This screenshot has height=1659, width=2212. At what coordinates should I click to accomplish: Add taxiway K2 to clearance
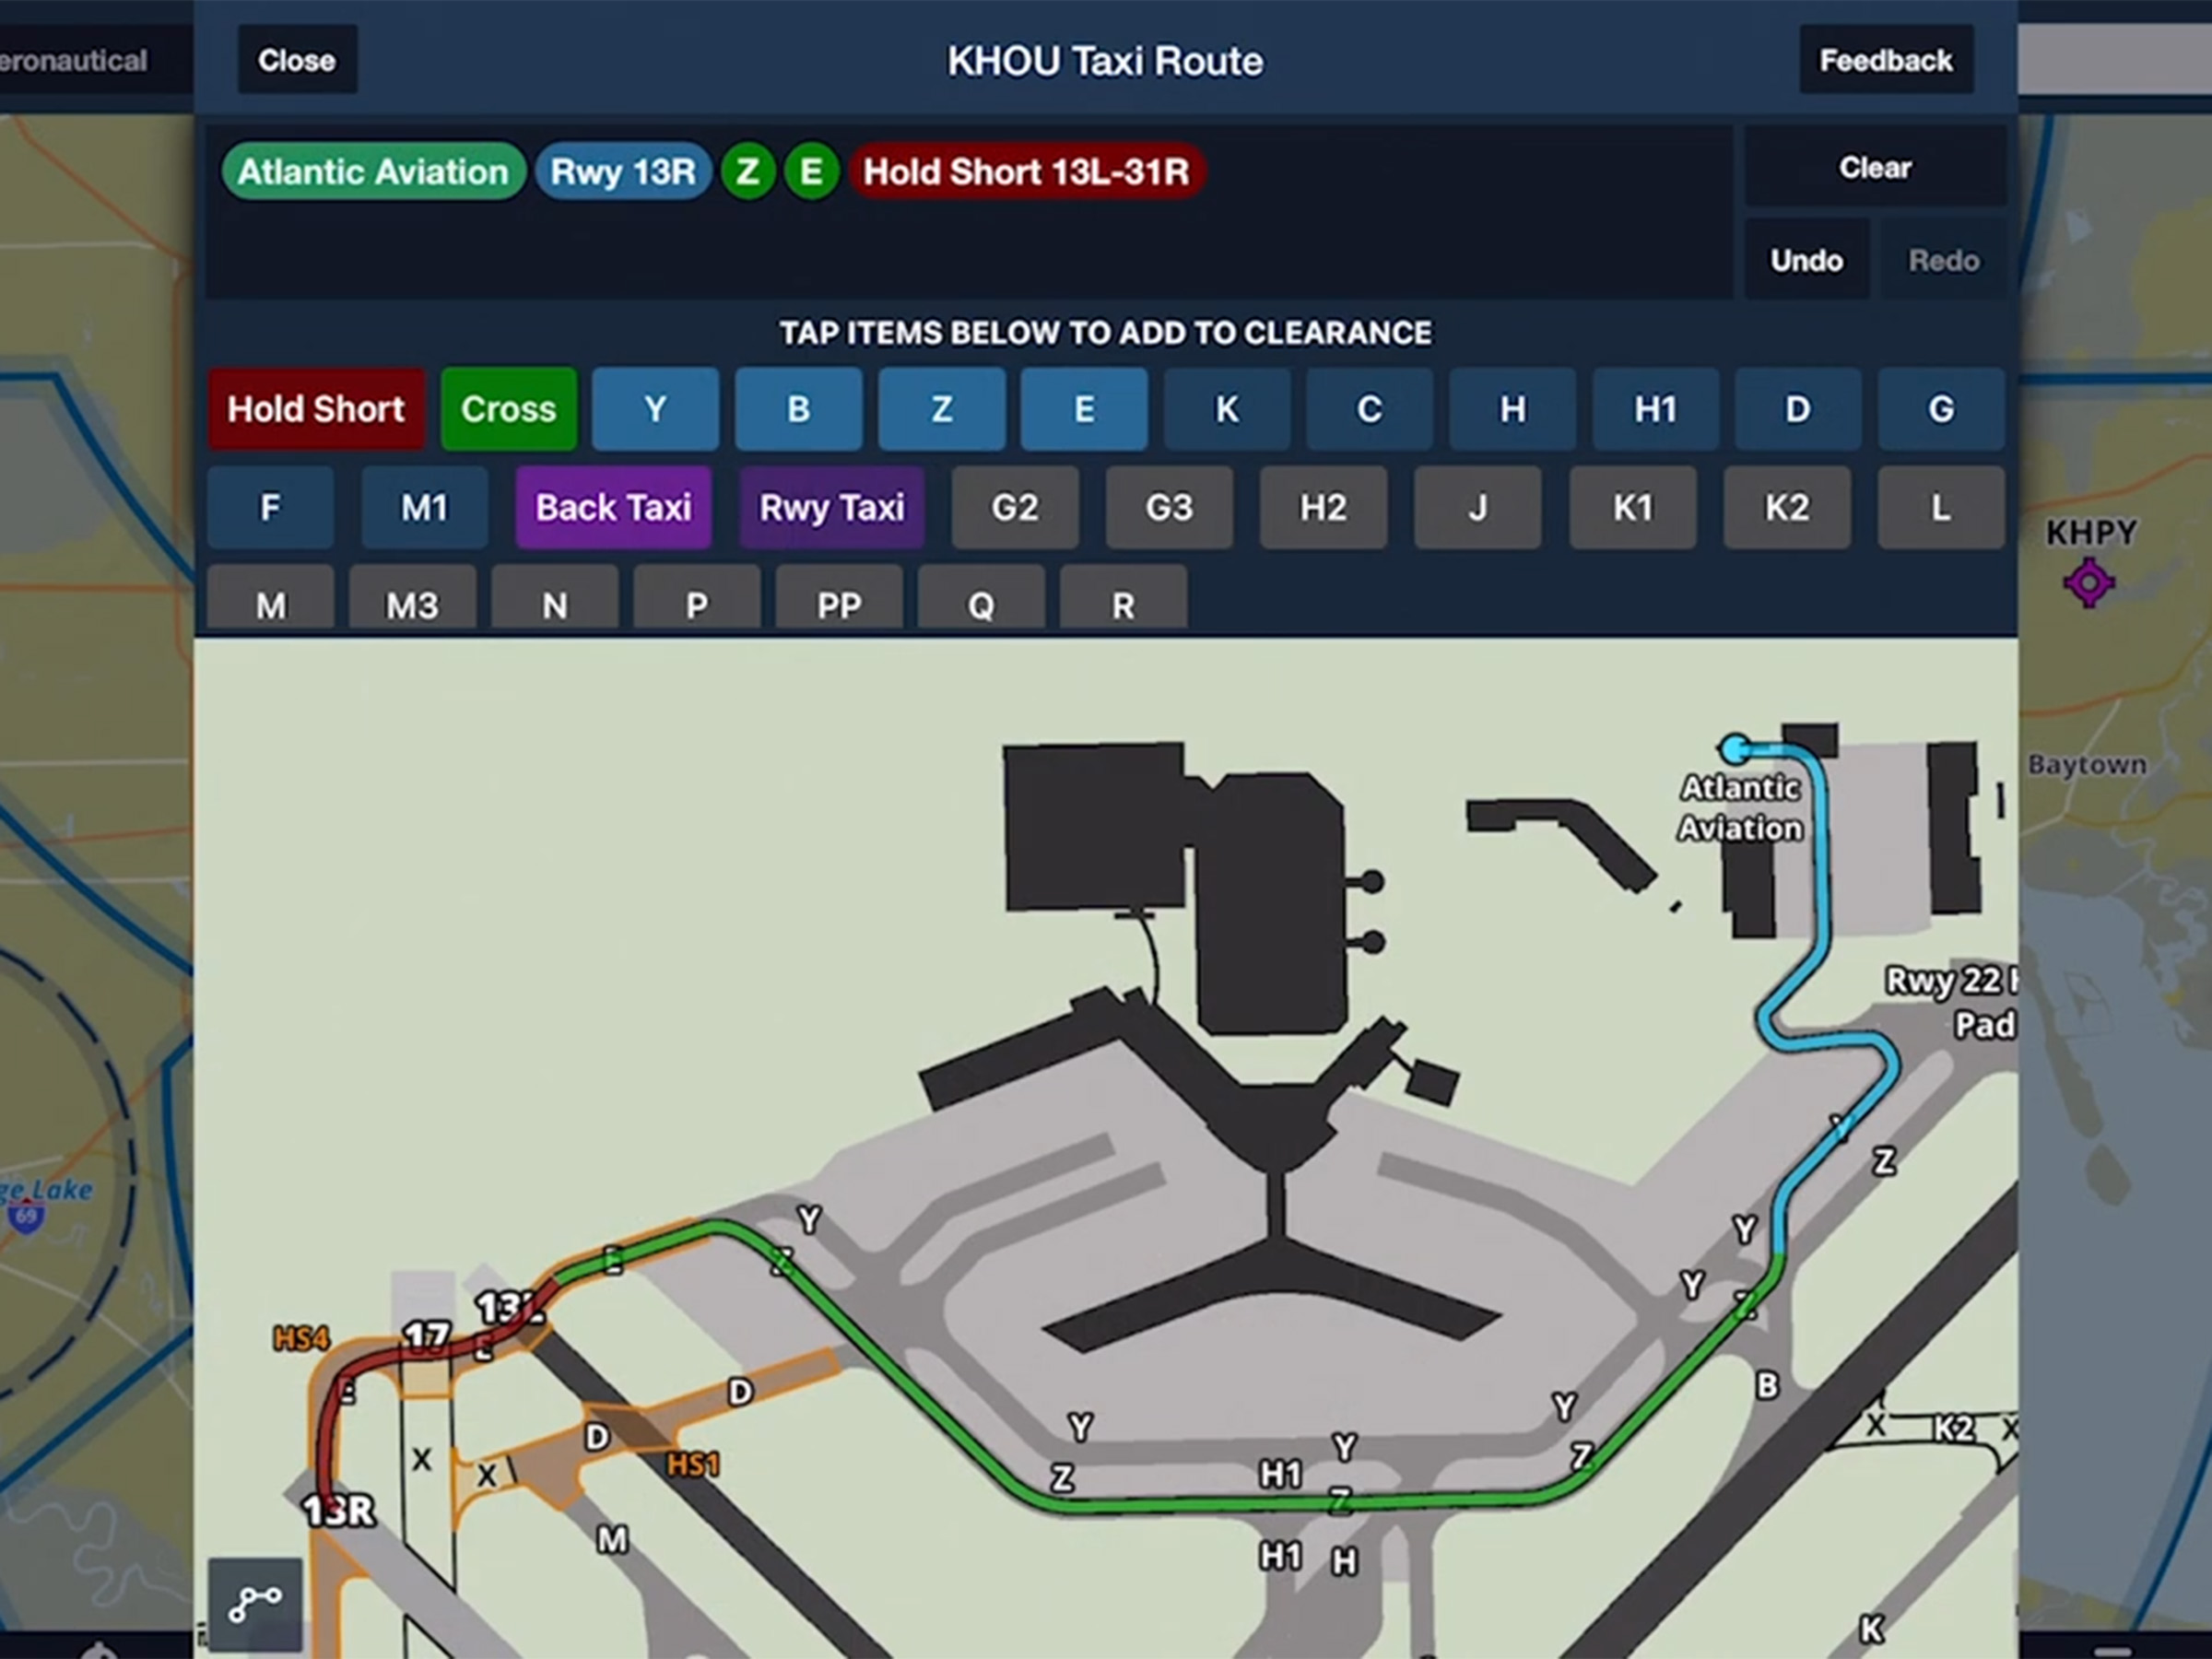tap(1786, 508)
